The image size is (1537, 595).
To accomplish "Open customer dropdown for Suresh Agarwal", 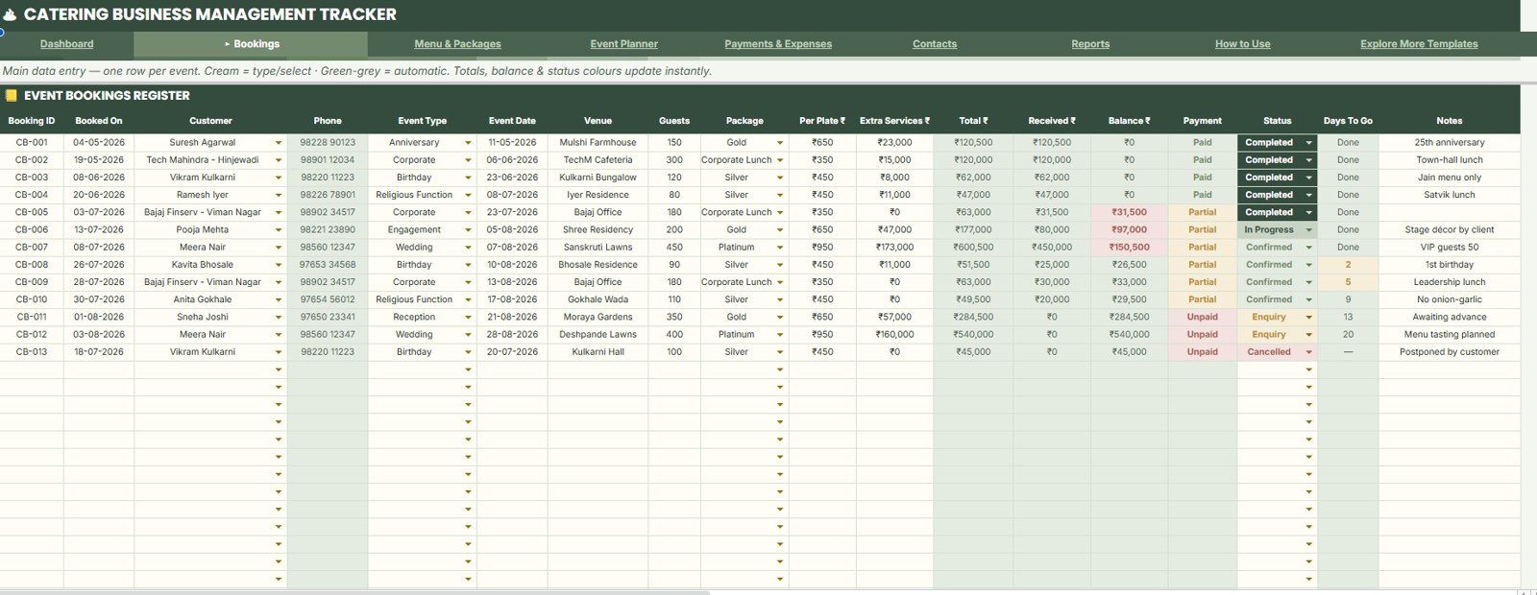I will coord(279,143).
